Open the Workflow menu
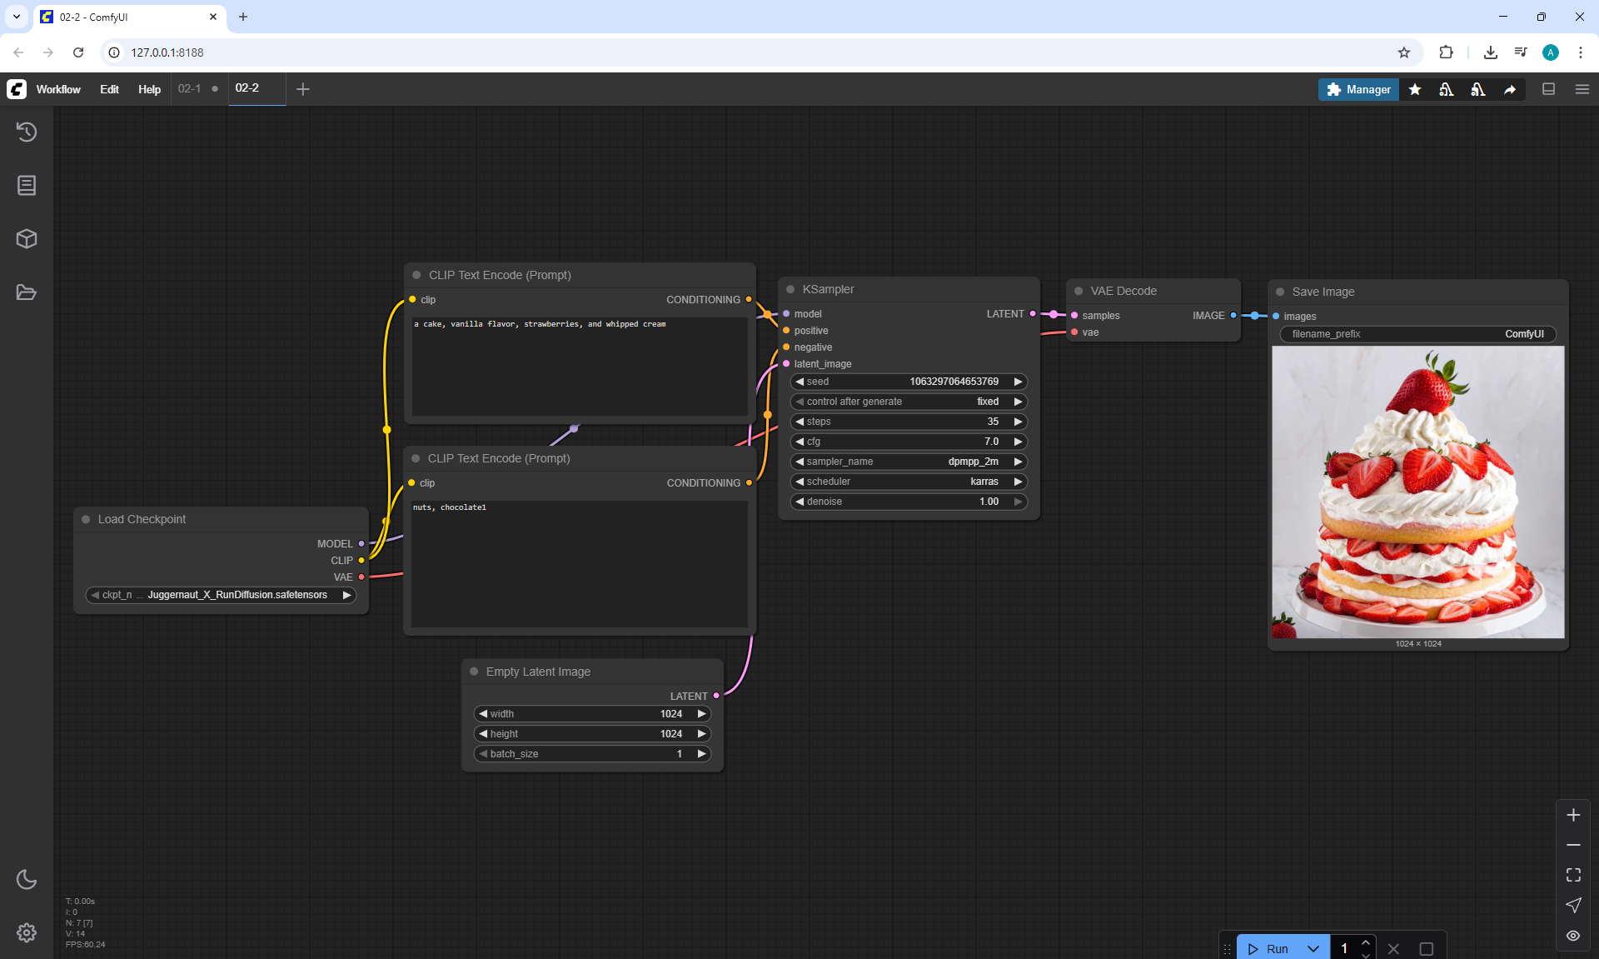1599x959 pixels. point(58,89)
